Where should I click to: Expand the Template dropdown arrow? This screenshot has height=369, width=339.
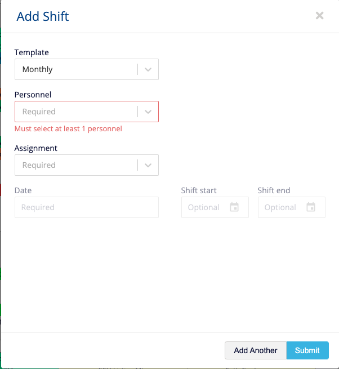pos(148,69)
